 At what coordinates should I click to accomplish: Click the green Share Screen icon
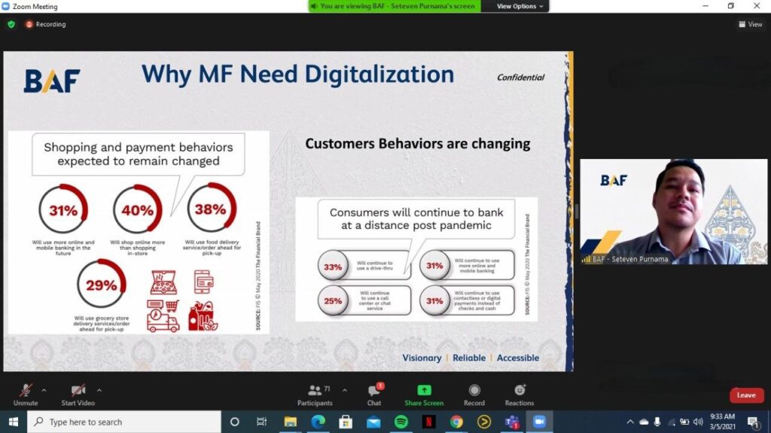pos(424,390)
